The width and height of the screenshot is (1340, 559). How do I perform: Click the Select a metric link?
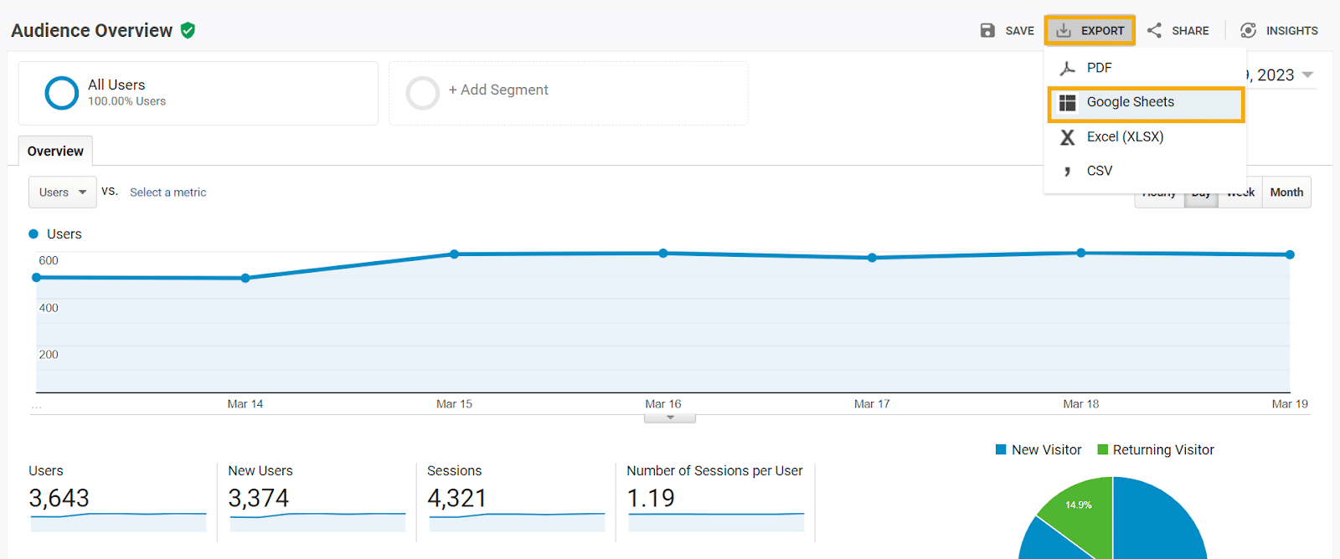(x=167, y=192)
